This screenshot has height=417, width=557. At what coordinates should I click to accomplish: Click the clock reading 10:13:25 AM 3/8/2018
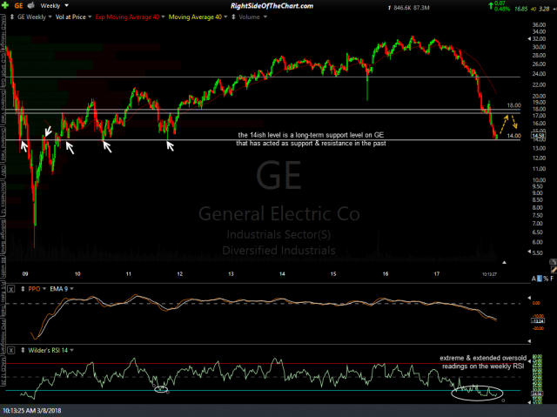point(32,411)
